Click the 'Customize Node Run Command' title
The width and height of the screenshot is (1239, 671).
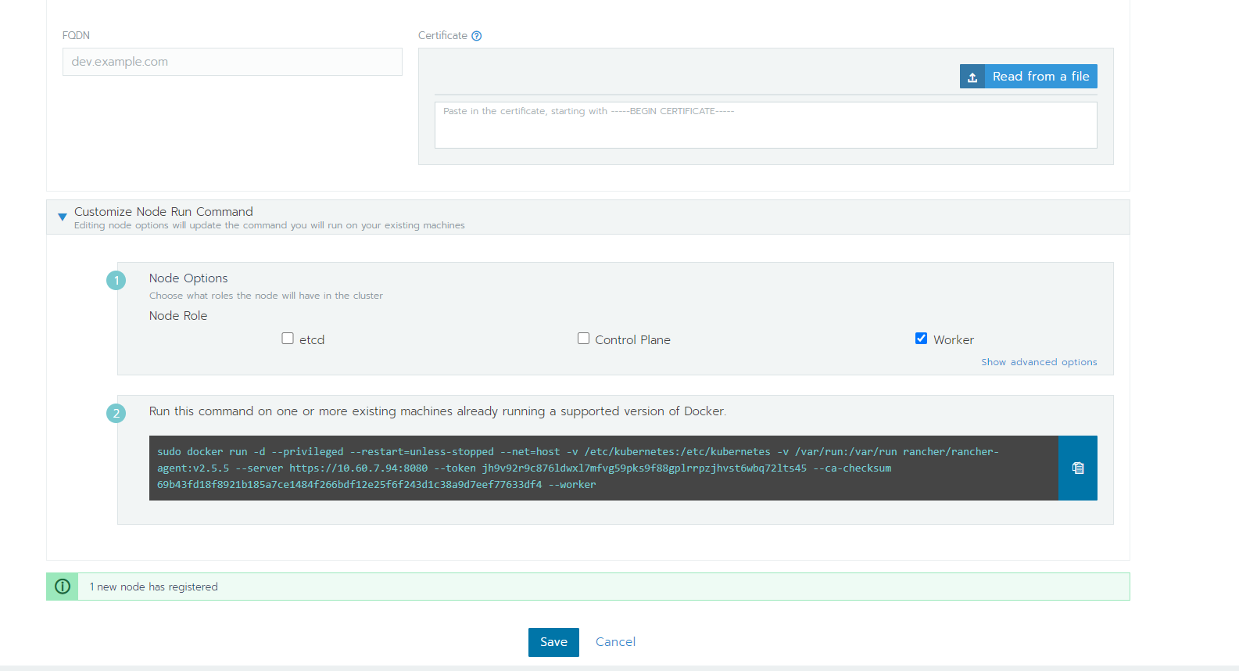click(x=163, y=212)
